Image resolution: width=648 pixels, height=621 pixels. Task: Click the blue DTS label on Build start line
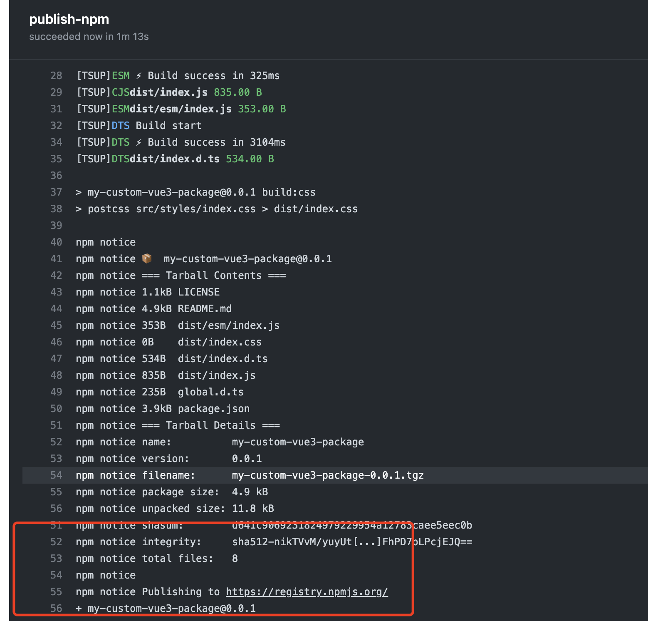[121, 126]
